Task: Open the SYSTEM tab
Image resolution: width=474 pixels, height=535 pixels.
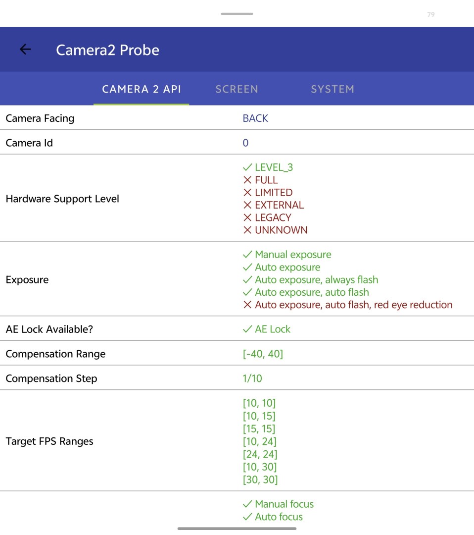Action: point(332,89)
